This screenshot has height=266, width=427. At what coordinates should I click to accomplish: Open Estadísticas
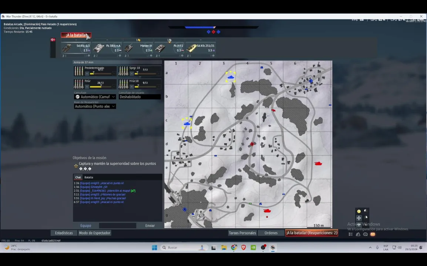[64, 233]
